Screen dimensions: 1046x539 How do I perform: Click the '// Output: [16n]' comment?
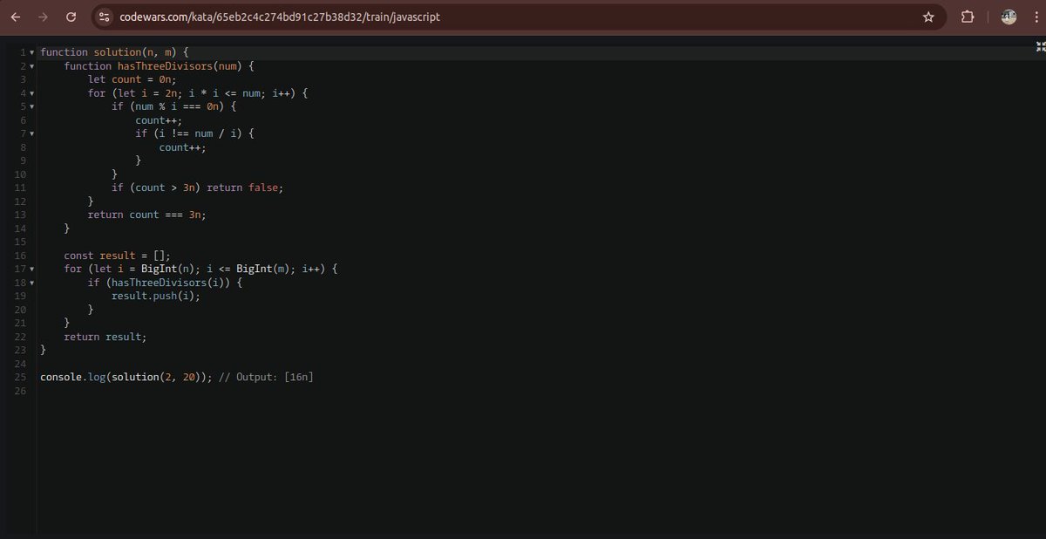266,377
